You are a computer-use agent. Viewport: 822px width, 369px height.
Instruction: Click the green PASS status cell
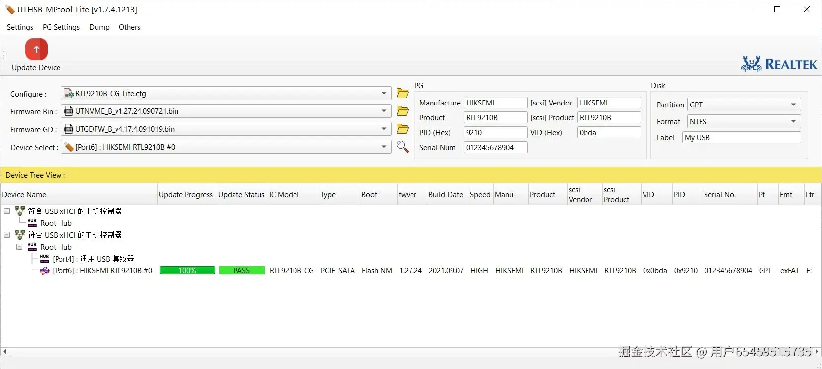tap(241, 271)
